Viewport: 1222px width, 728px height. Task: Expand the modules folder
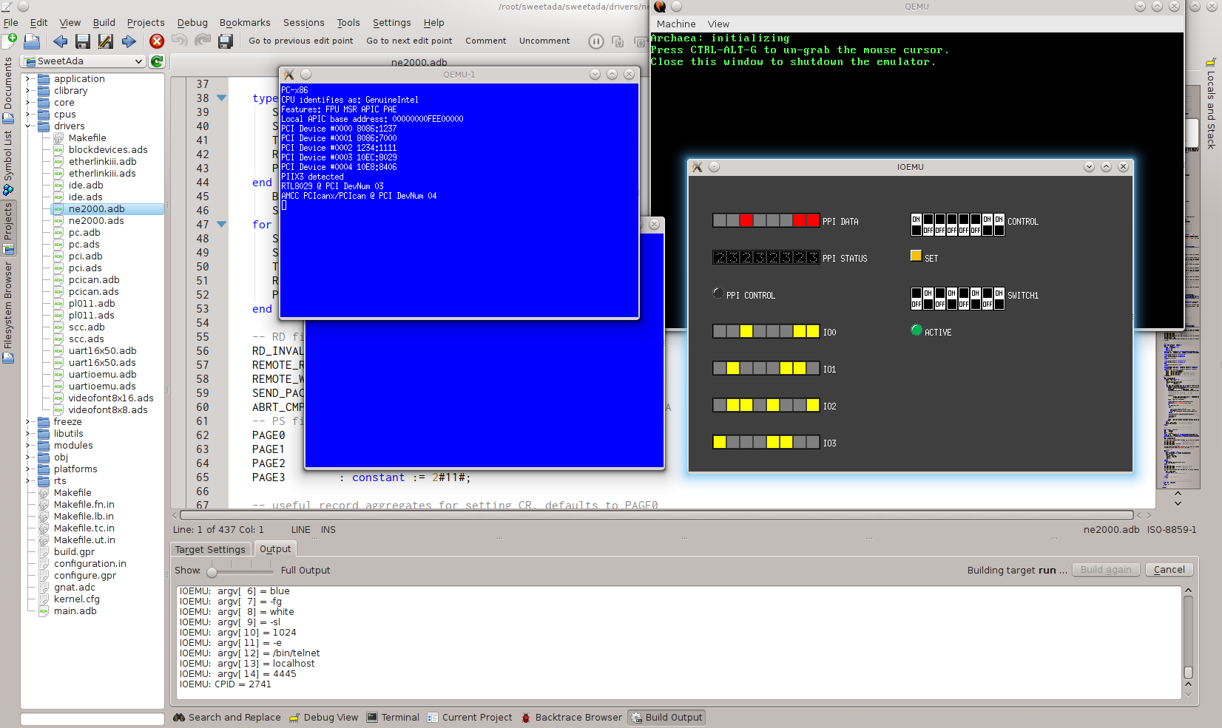point(27,446)
